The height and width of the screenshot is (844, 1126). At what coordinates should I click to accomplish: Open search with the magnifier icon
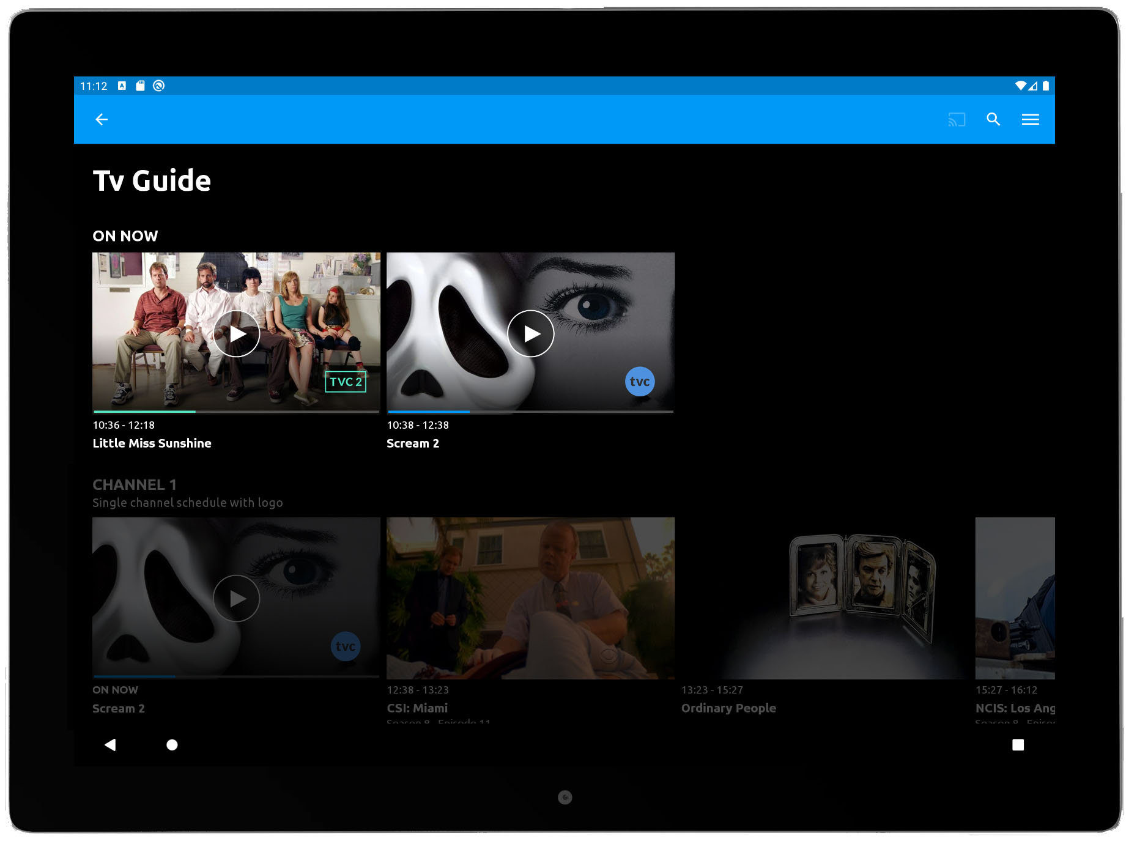993,119
